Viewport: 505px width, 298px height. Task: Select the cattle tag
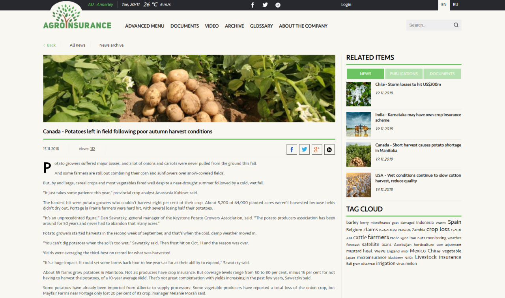point(360,238)
